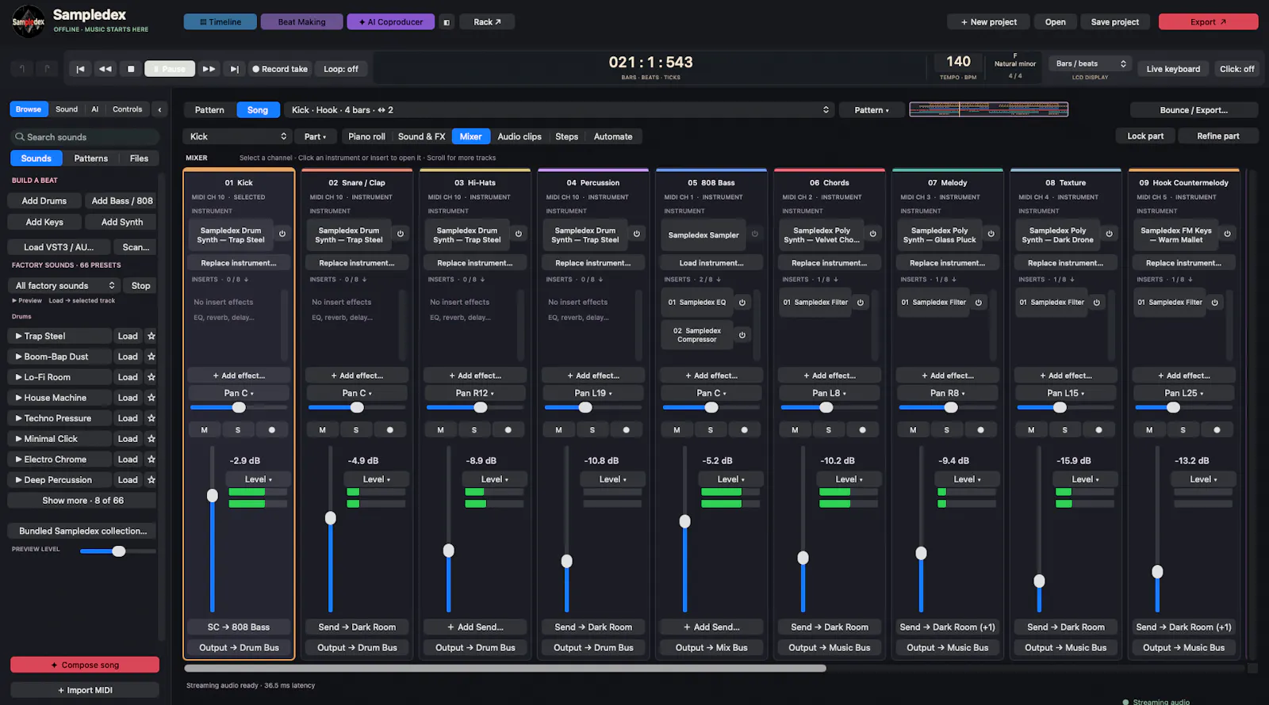The width and height of the screenshot is (1269, 705).
Task: Toggle the Click: off metronome button
Action: (1236, 69)
